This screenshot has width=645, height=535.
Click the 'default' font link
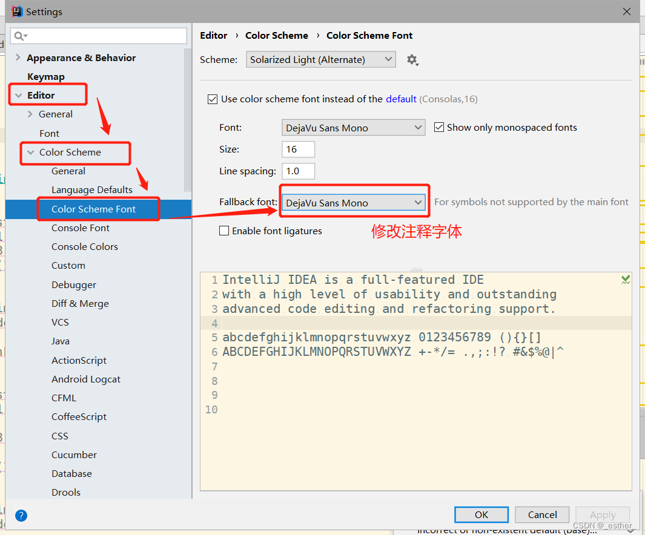(x=401, y=99)
